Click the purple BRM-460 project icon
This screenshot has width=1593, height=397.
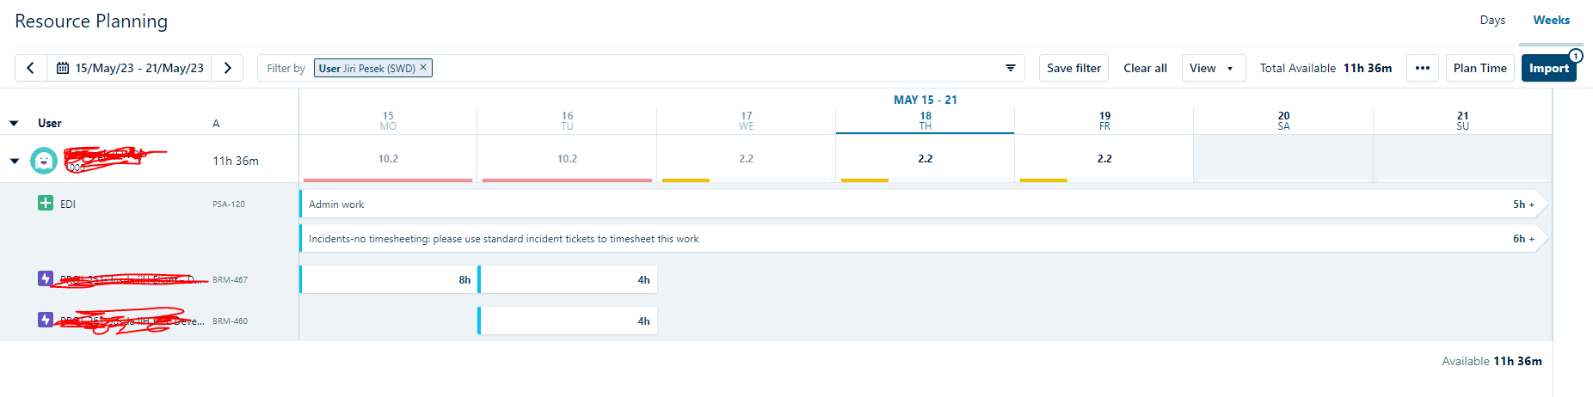click(46, 320)
